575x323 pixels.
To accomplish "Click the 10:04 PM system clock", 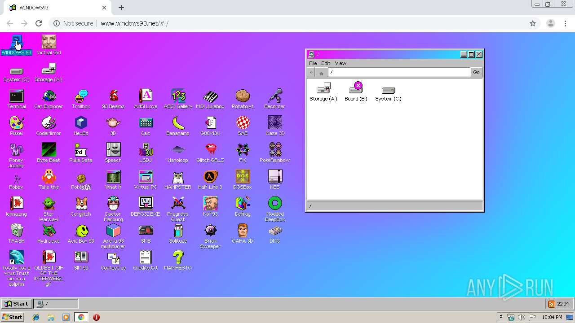I will click(552, 317).
